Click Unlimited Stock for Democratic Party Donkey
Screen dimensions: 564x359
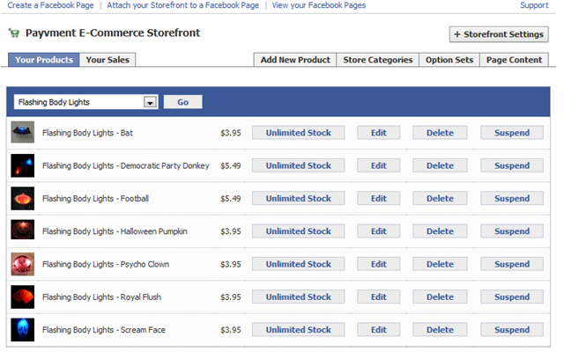(298, 165)
